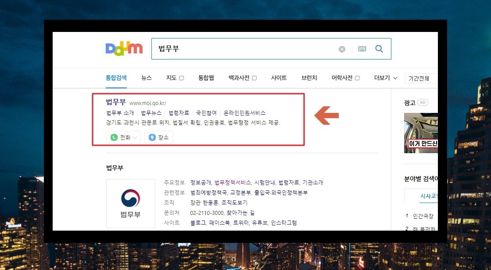Click the AD badge next to 광고
This screenshot has width=491, height=270.
click(423, 102)
